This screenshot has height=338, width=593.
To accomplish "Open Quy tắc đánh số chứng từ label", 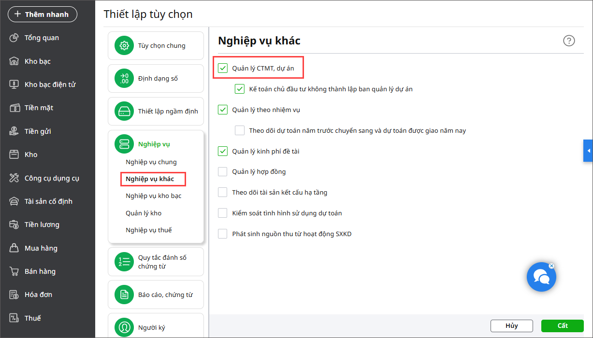I will pyautogui.click(x=162, y=262).
